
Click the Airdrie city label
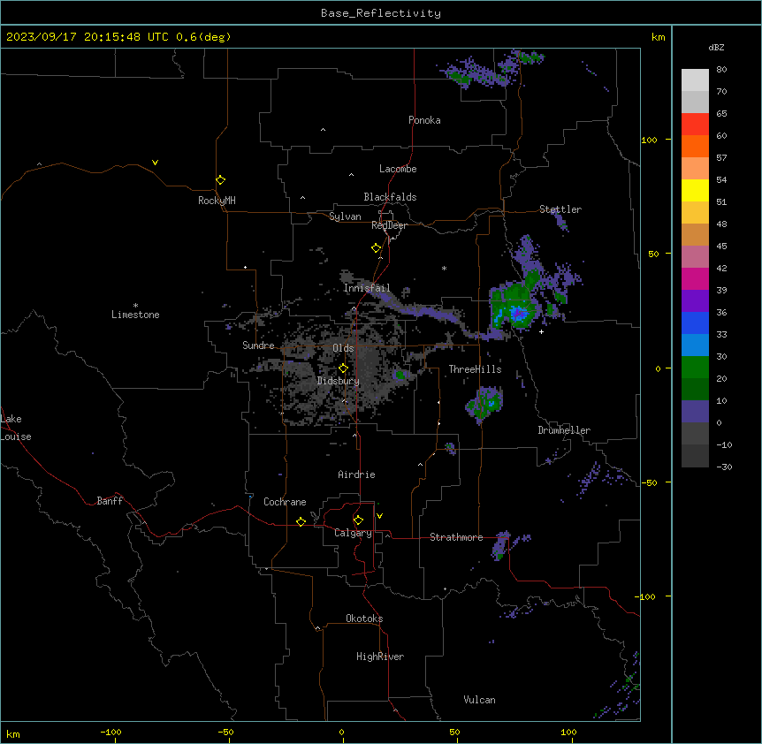pyautogui.click(x=356, y=474)
